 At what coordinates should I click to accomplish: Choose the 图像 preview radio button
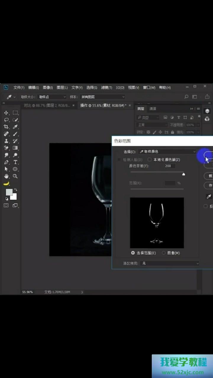pyautogui.click(x=164, y=253)
